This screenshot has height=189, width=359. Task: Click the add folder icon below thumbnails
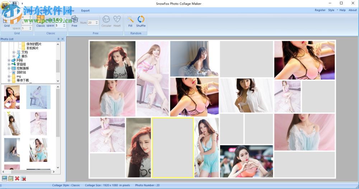click(10, 178)
